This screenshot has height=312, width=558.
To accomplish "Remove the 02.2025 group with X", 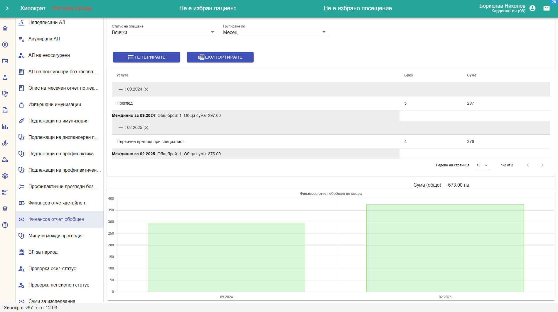I will 146,128.
